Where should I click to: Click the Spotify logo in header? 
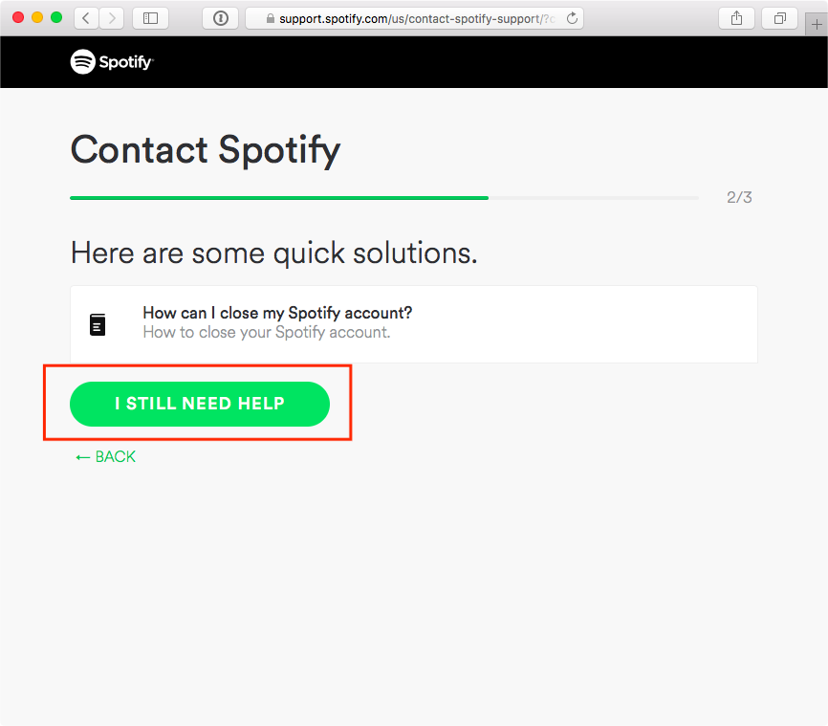click(112, 62)
